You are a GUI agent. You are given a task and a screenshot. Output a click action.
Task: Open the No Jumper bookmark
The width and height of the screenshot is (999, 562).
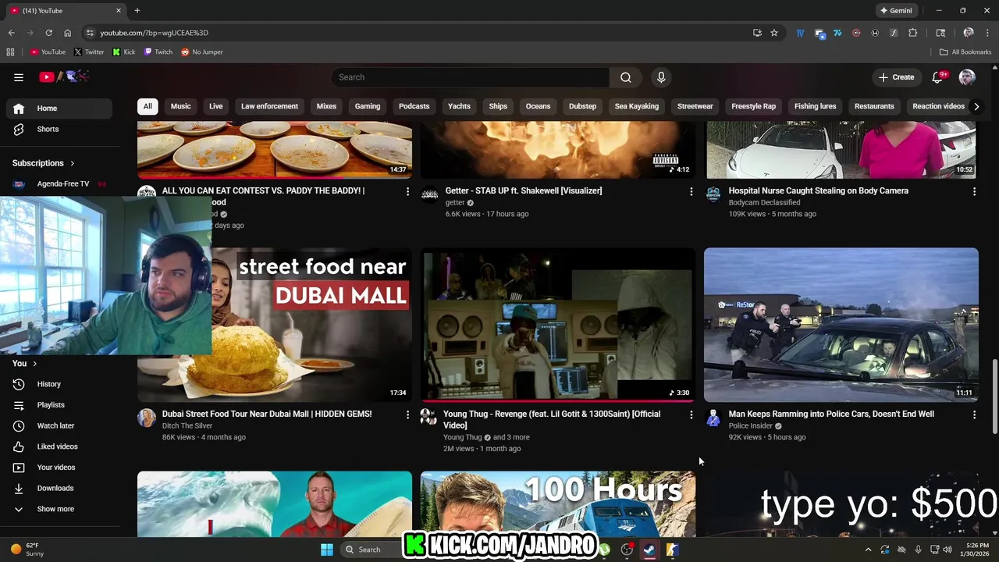[x=201, y=52]
